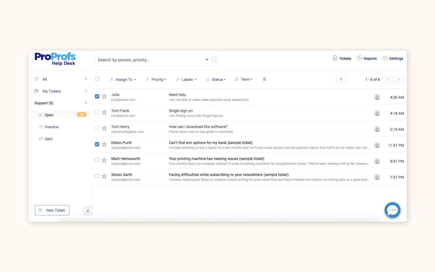Expand the search options dropdown arrow
The width and height of the screenshot is (435, 272).
coord(207,60)
